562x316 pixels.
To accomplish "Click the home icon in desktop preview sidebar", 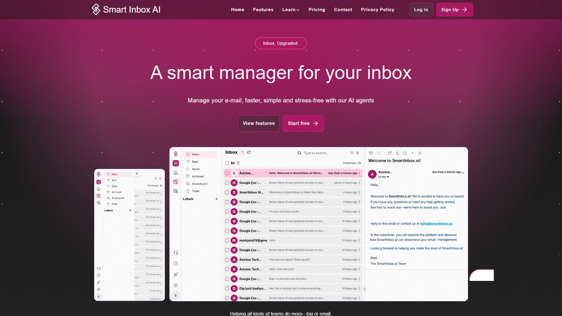I will [176, 173].
